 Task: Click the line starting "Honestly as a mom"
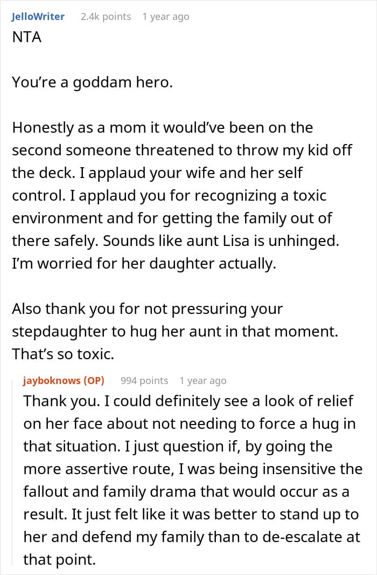(x=162, y=128)
